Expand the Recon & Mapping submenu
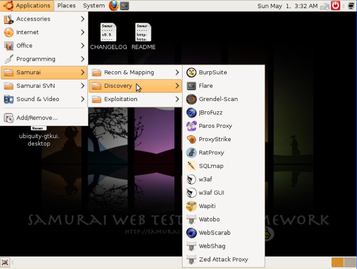357x269 pixels. (x=129, y=72)
